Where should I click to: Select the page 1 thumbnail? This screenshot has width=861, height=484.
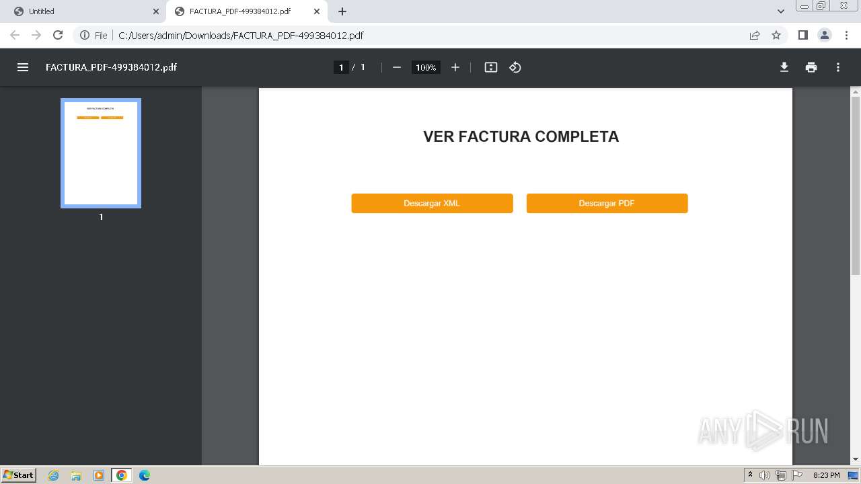[x=101, y=153]
